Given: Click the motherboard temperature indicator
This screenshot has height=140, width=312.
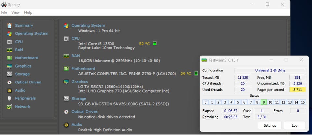Looking at the screenshot, I should click(196, 74).
